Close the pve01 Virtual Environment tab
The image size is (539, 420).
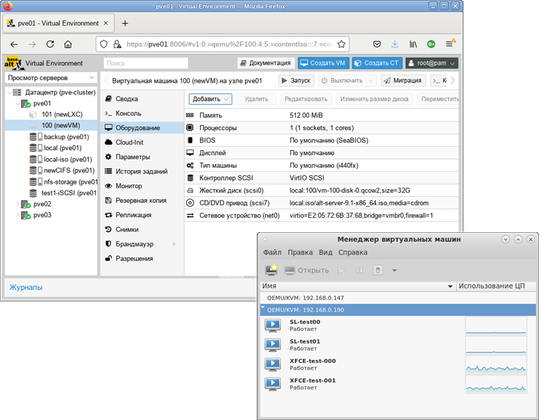click(106, 23)
